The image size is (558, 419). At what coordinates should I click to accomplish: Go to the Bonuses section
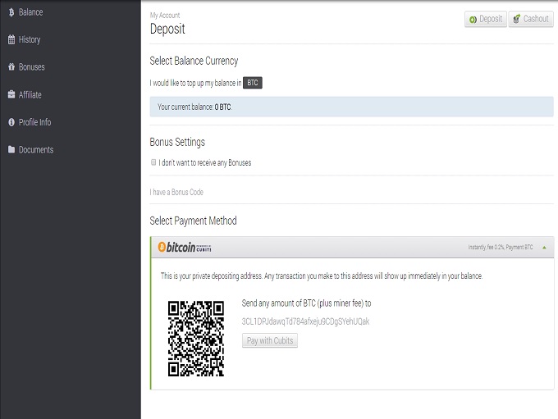pyautogui.click(x=31, y=67)
